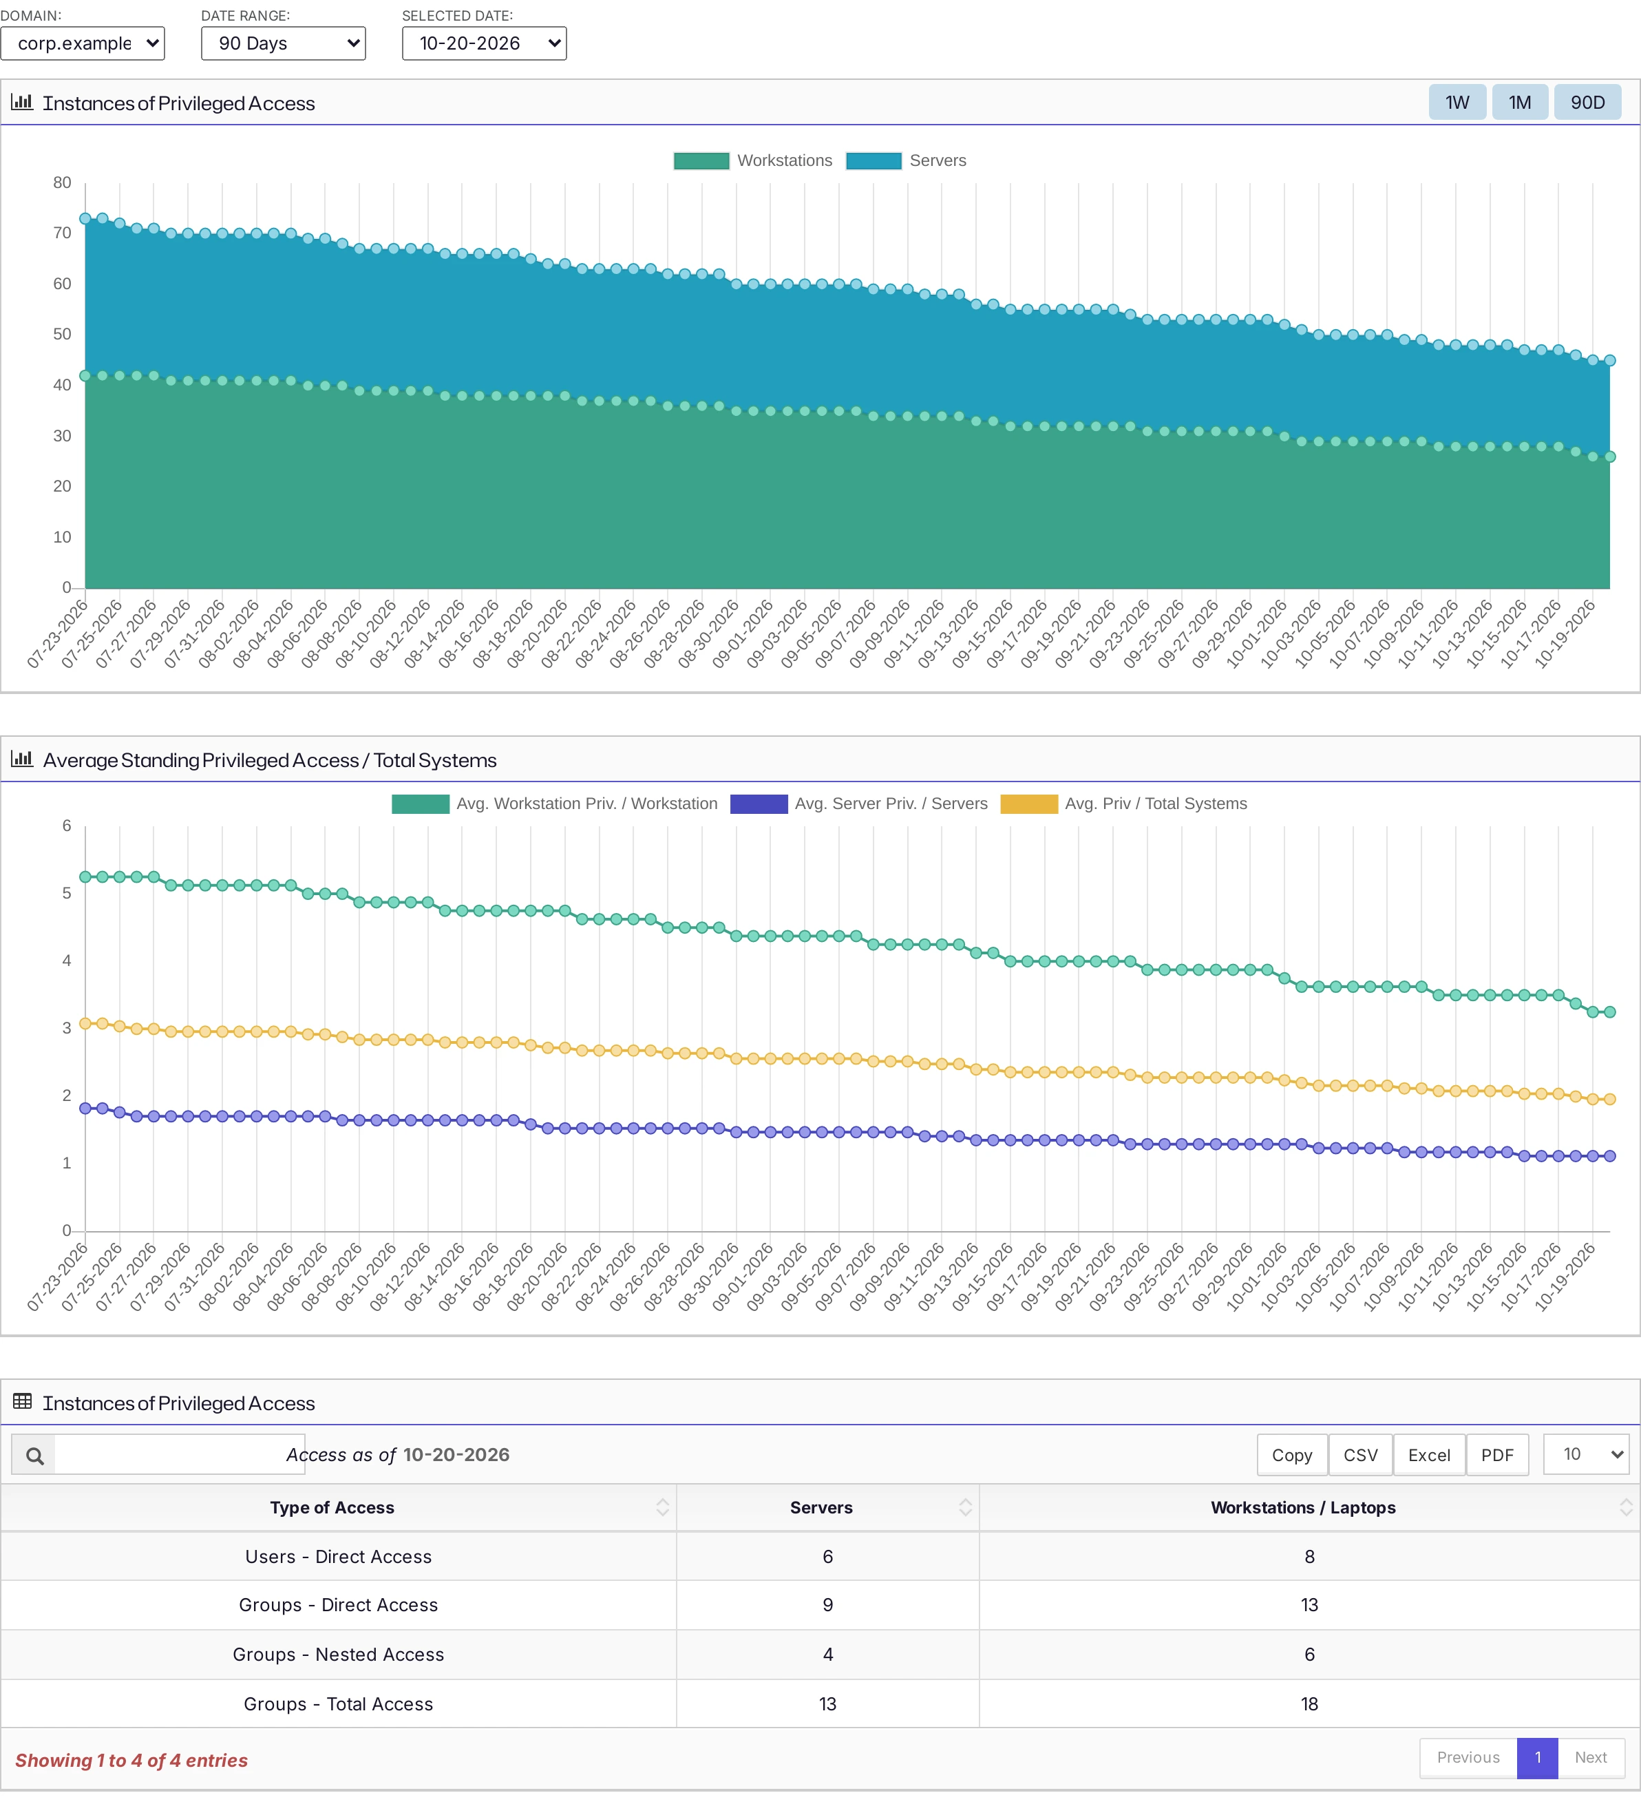The width and height of the screenshot is (1641, 1804).
Task: Click the Servers value 6 for Users - Direct Access
Action: 827,1556
